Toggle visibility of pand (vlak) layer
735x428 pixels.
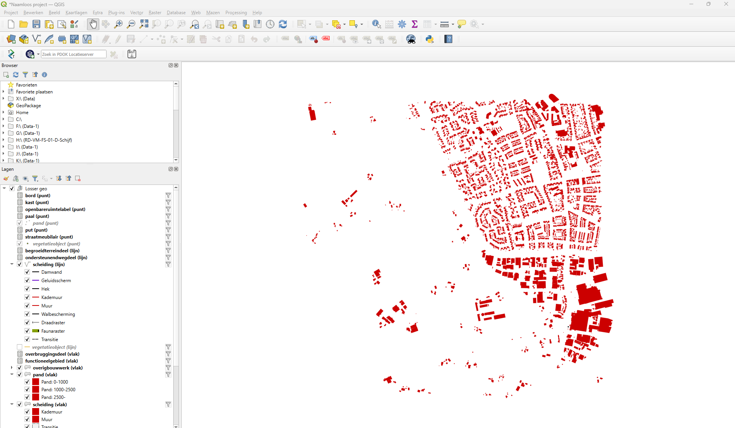pos(20,375)
